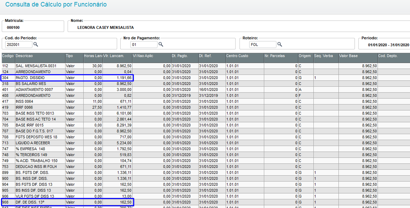Select row BS SALARIO MES
Image resolution: width=410 pixels, height=208 pixels.
206,84
